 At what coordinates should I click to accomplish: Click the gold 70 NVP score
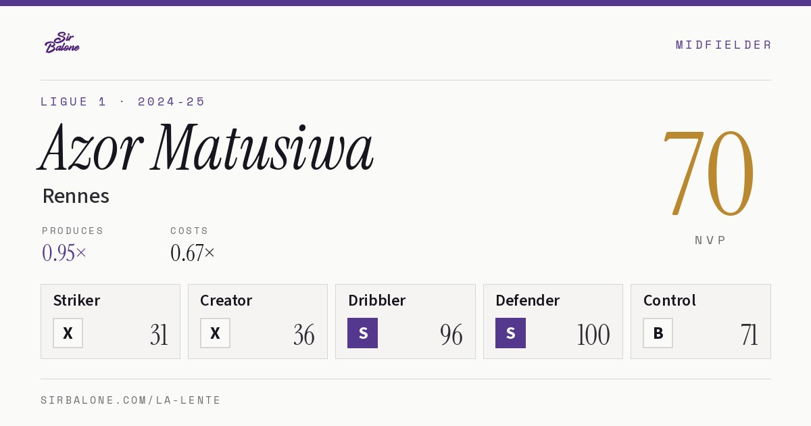[x=709, y=173]
